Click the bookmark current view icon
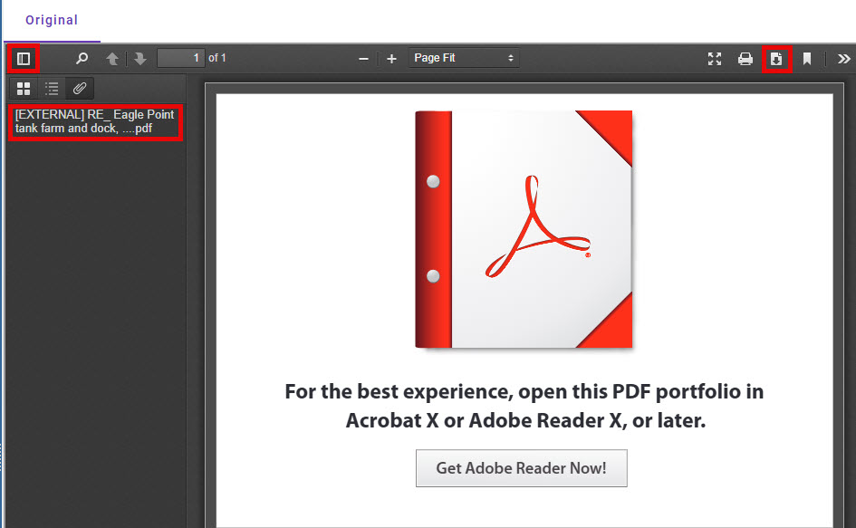856x528 pixels. point(807,59)
